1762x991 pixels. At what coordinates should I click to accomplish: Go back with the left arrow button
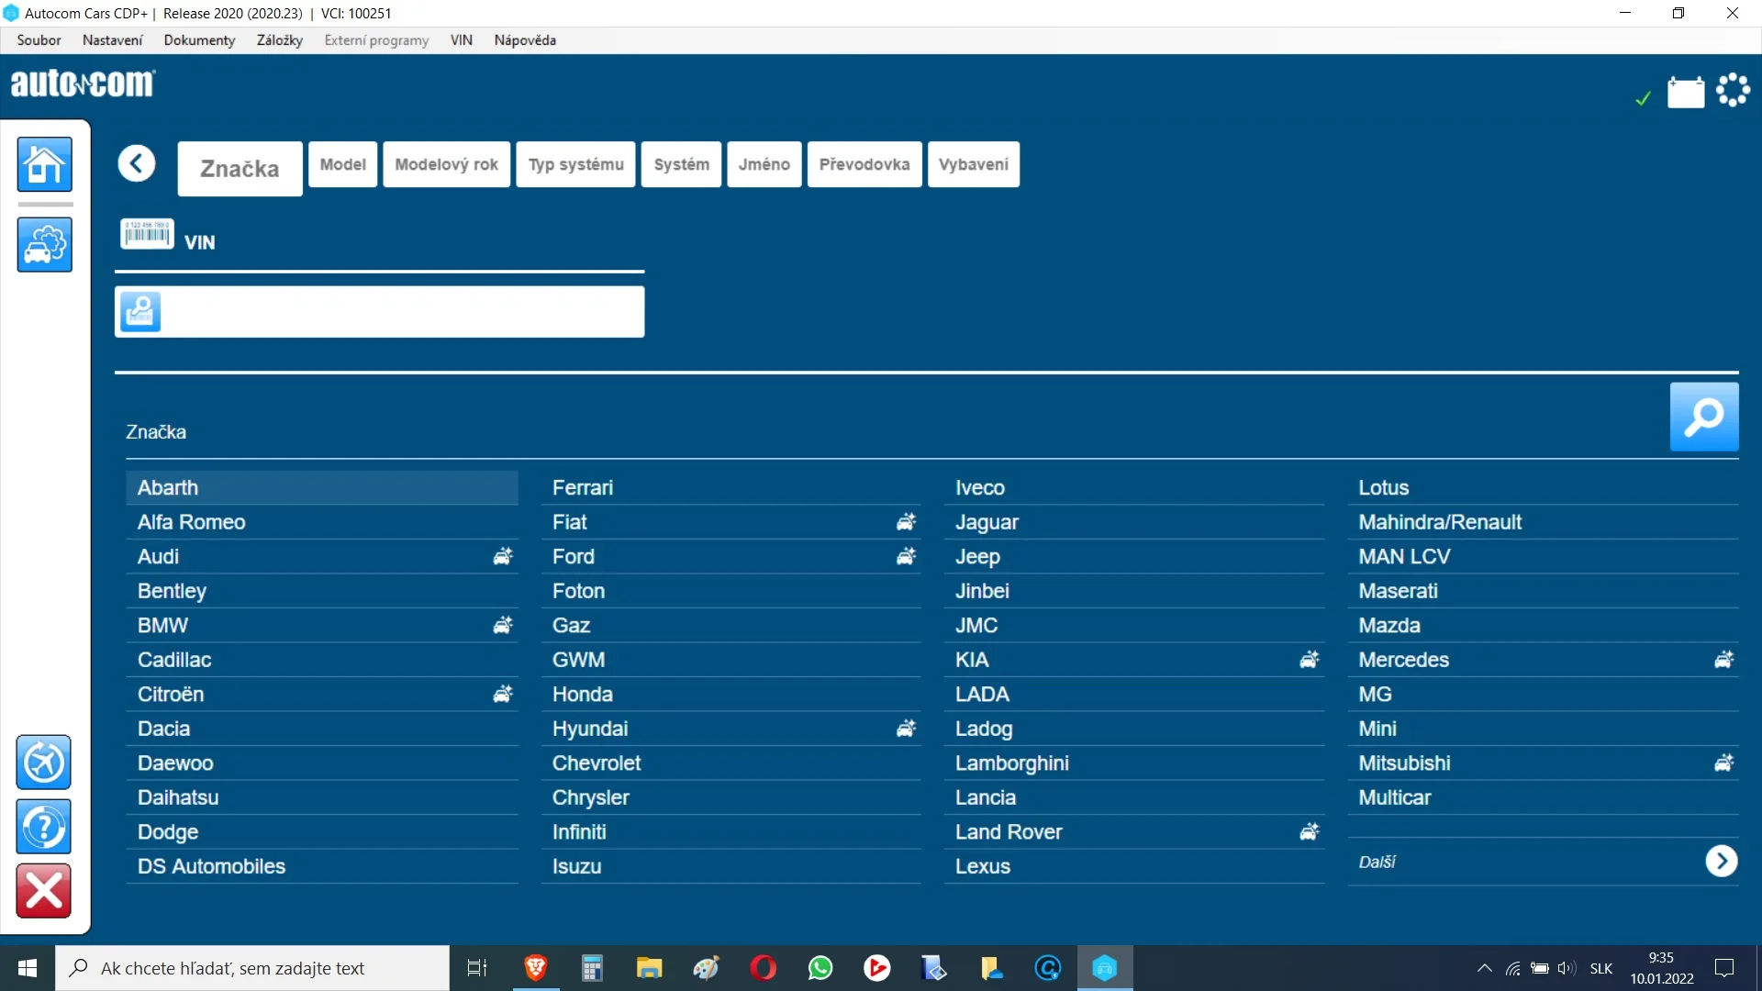tap(137, 164)
